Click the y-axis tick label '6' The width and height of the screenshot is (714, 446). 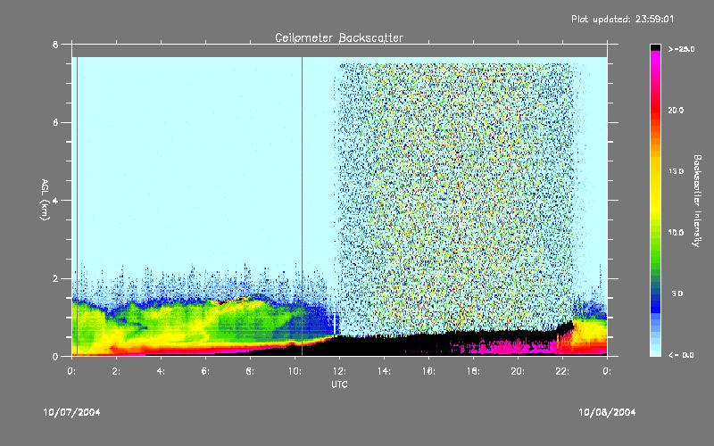pyautogui.click(x=55, y=123)
